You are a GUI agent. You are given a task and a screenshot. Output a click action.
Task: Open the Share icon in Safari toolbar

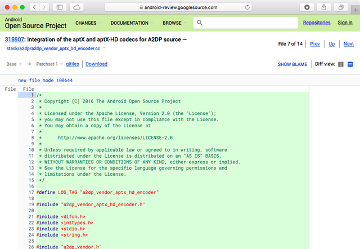click(324, 7)
